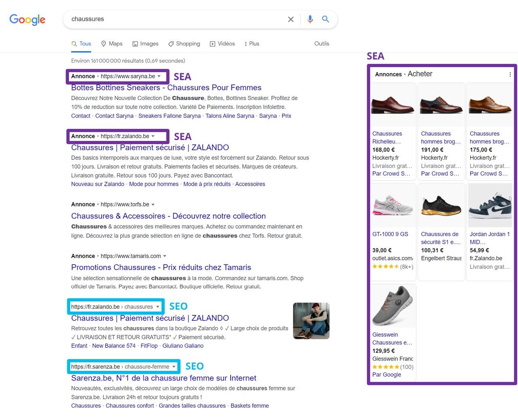Open Bottes Bottines Sneakers ad title

(166, 87)
